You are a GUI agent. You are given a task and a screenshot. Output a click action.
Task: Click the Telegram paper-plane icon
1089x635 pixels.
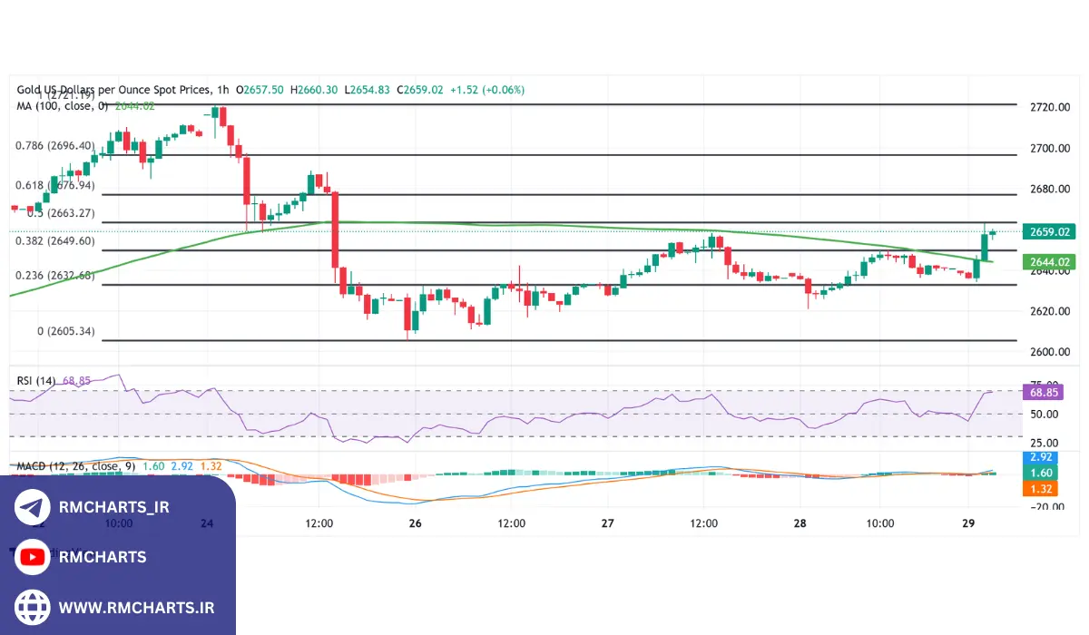pyautogui.click(x=33, y=508)
